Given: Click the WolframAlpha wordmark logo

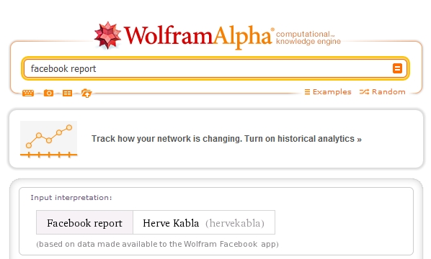Looking at the screenshot, I should click(x=198, y=37).
